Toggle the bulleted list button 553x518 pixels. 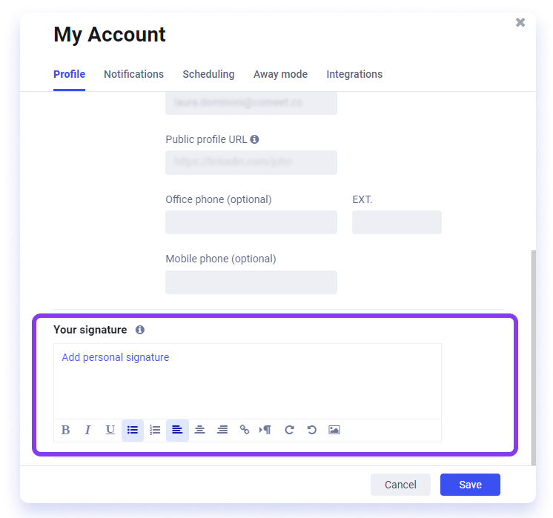pyautogui.click(x=133, y=430)
